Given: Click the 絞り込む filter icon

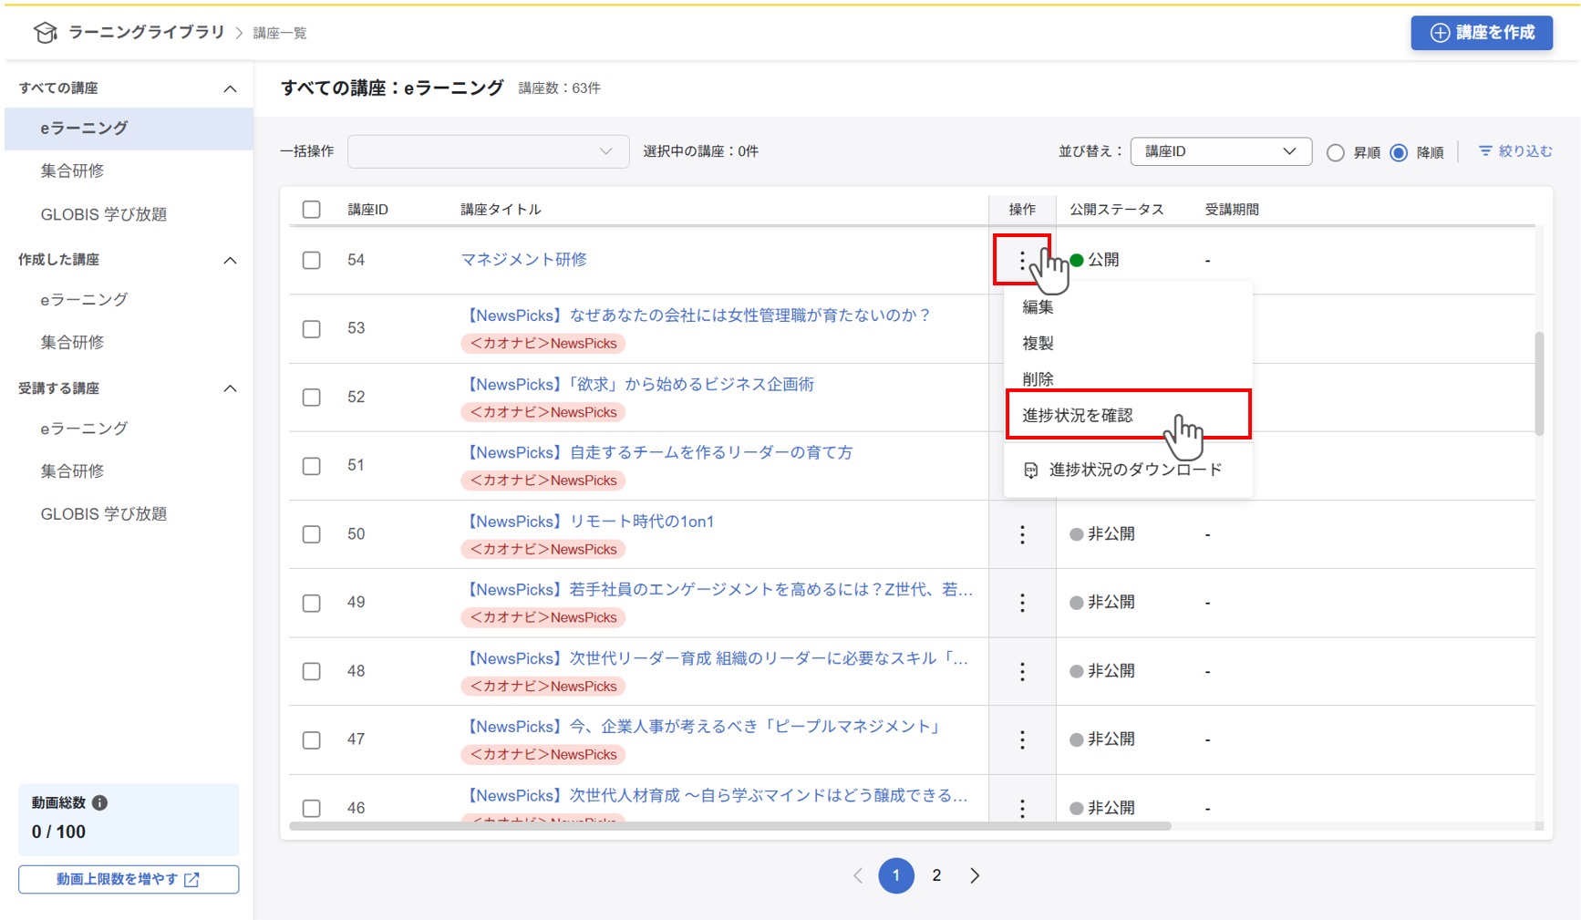Looking at the screenshot, I should coord(1485,151).
